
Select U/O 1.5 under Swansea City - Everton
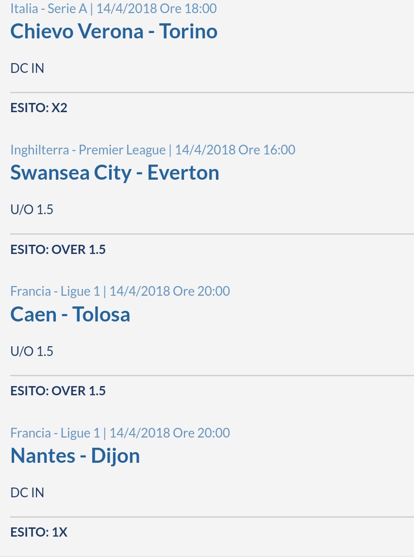pos(32,210)
